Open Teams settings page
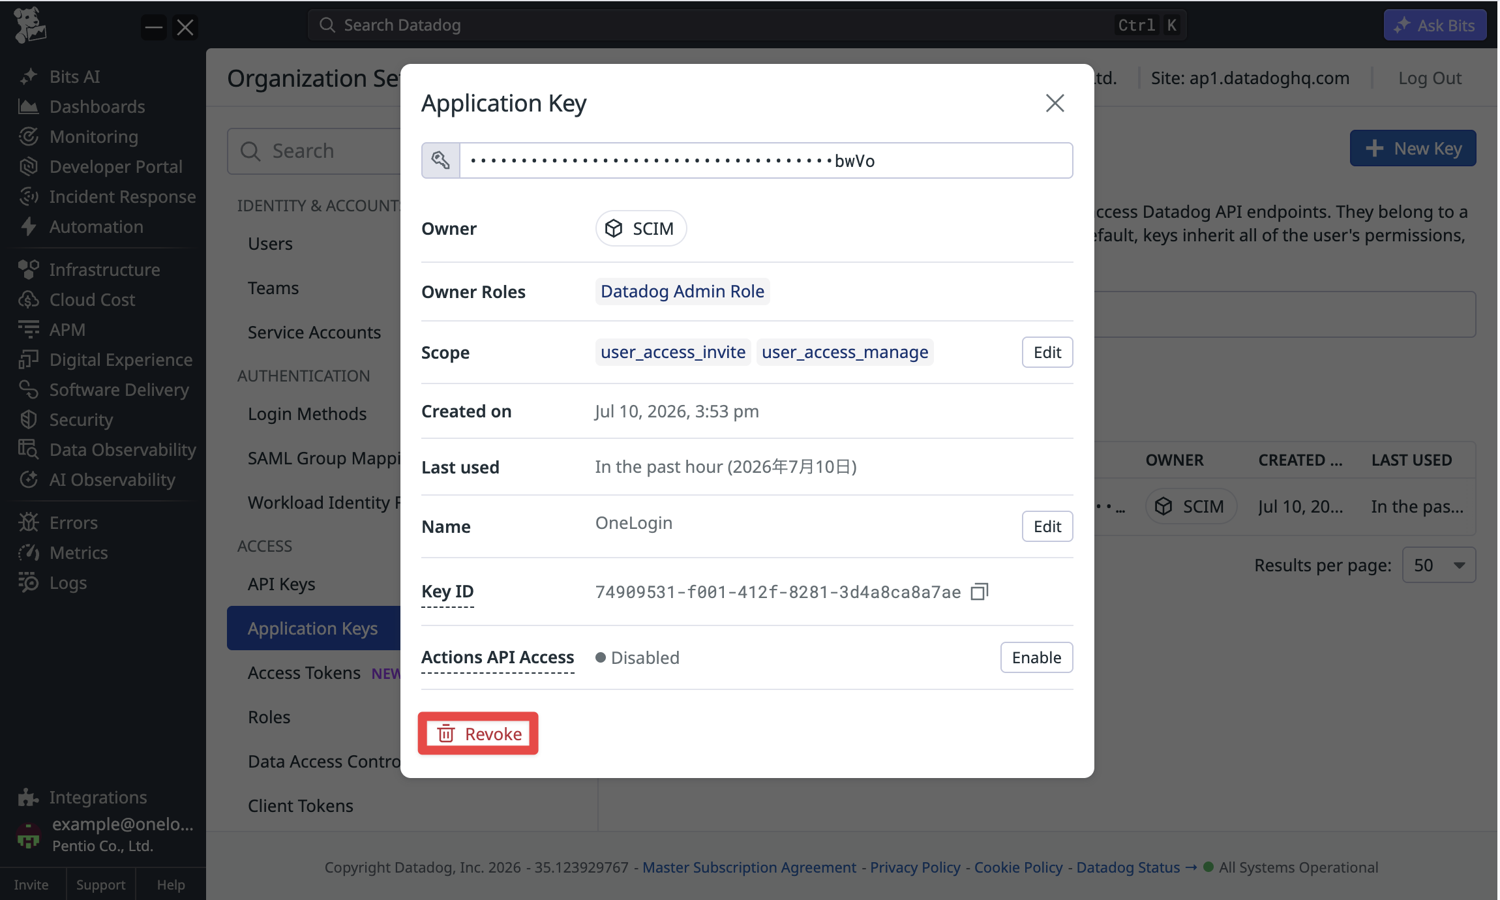Viewport: 1500px width, 900px height. point(273,288)
